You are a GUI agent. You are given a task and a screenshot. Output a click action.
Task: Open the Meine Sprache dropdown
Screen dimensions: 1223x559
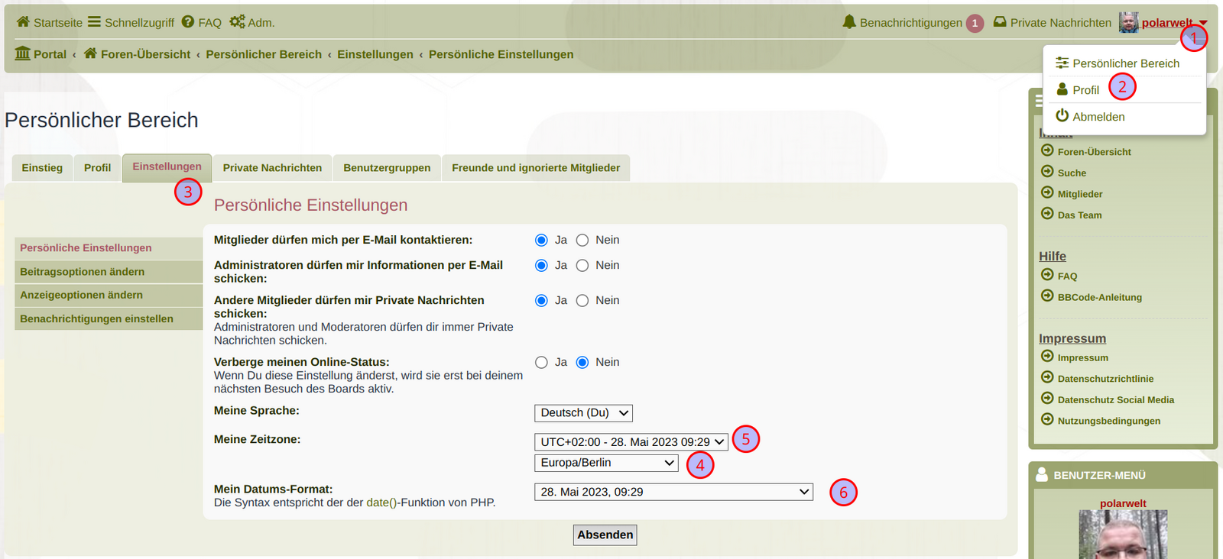click(583, 413)
